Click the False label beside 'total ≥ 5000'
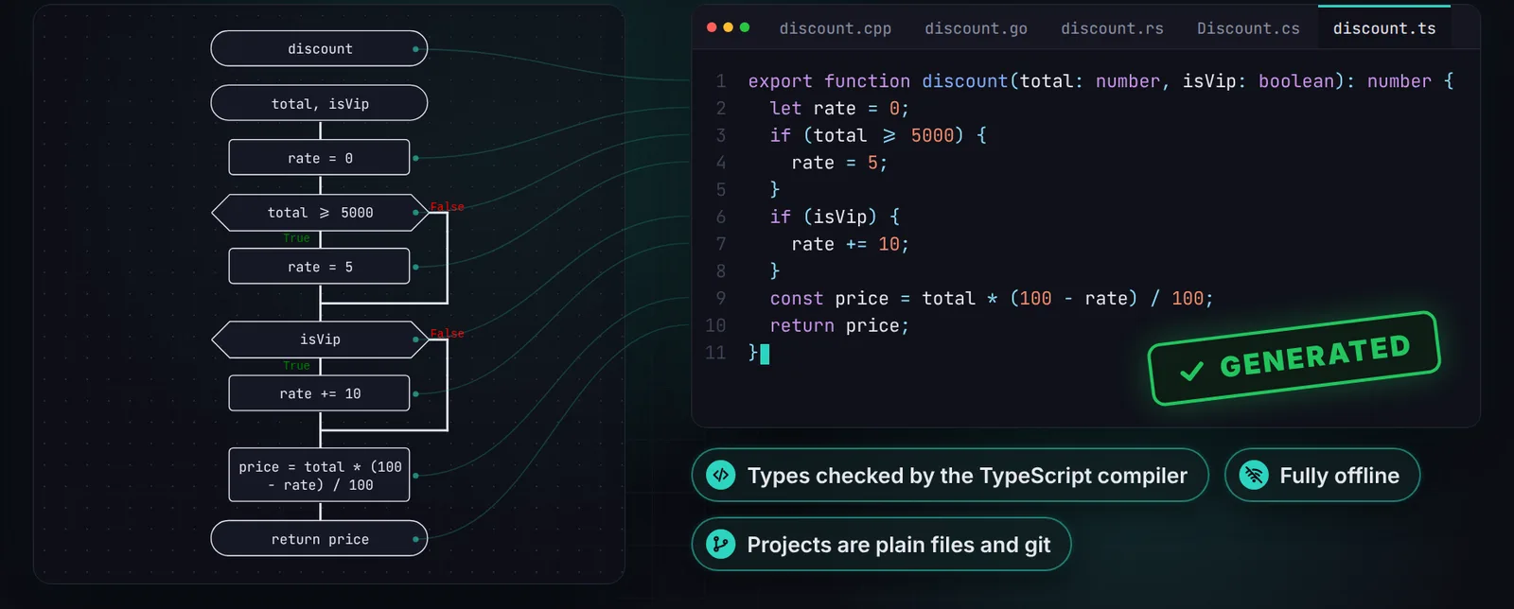1514x609 pixels. pos(447,206)
